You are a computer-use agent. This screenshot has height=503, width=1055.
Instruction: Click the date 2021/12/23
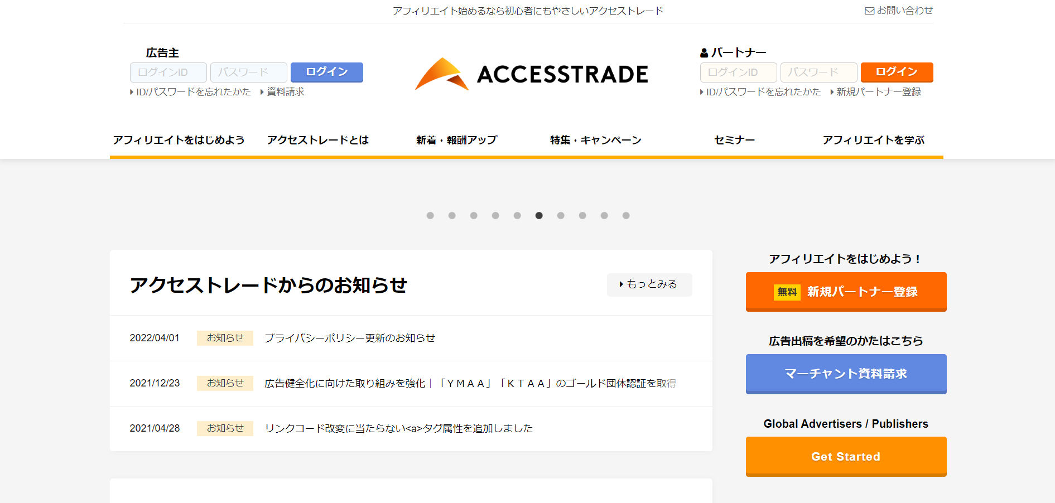point(155,383)
